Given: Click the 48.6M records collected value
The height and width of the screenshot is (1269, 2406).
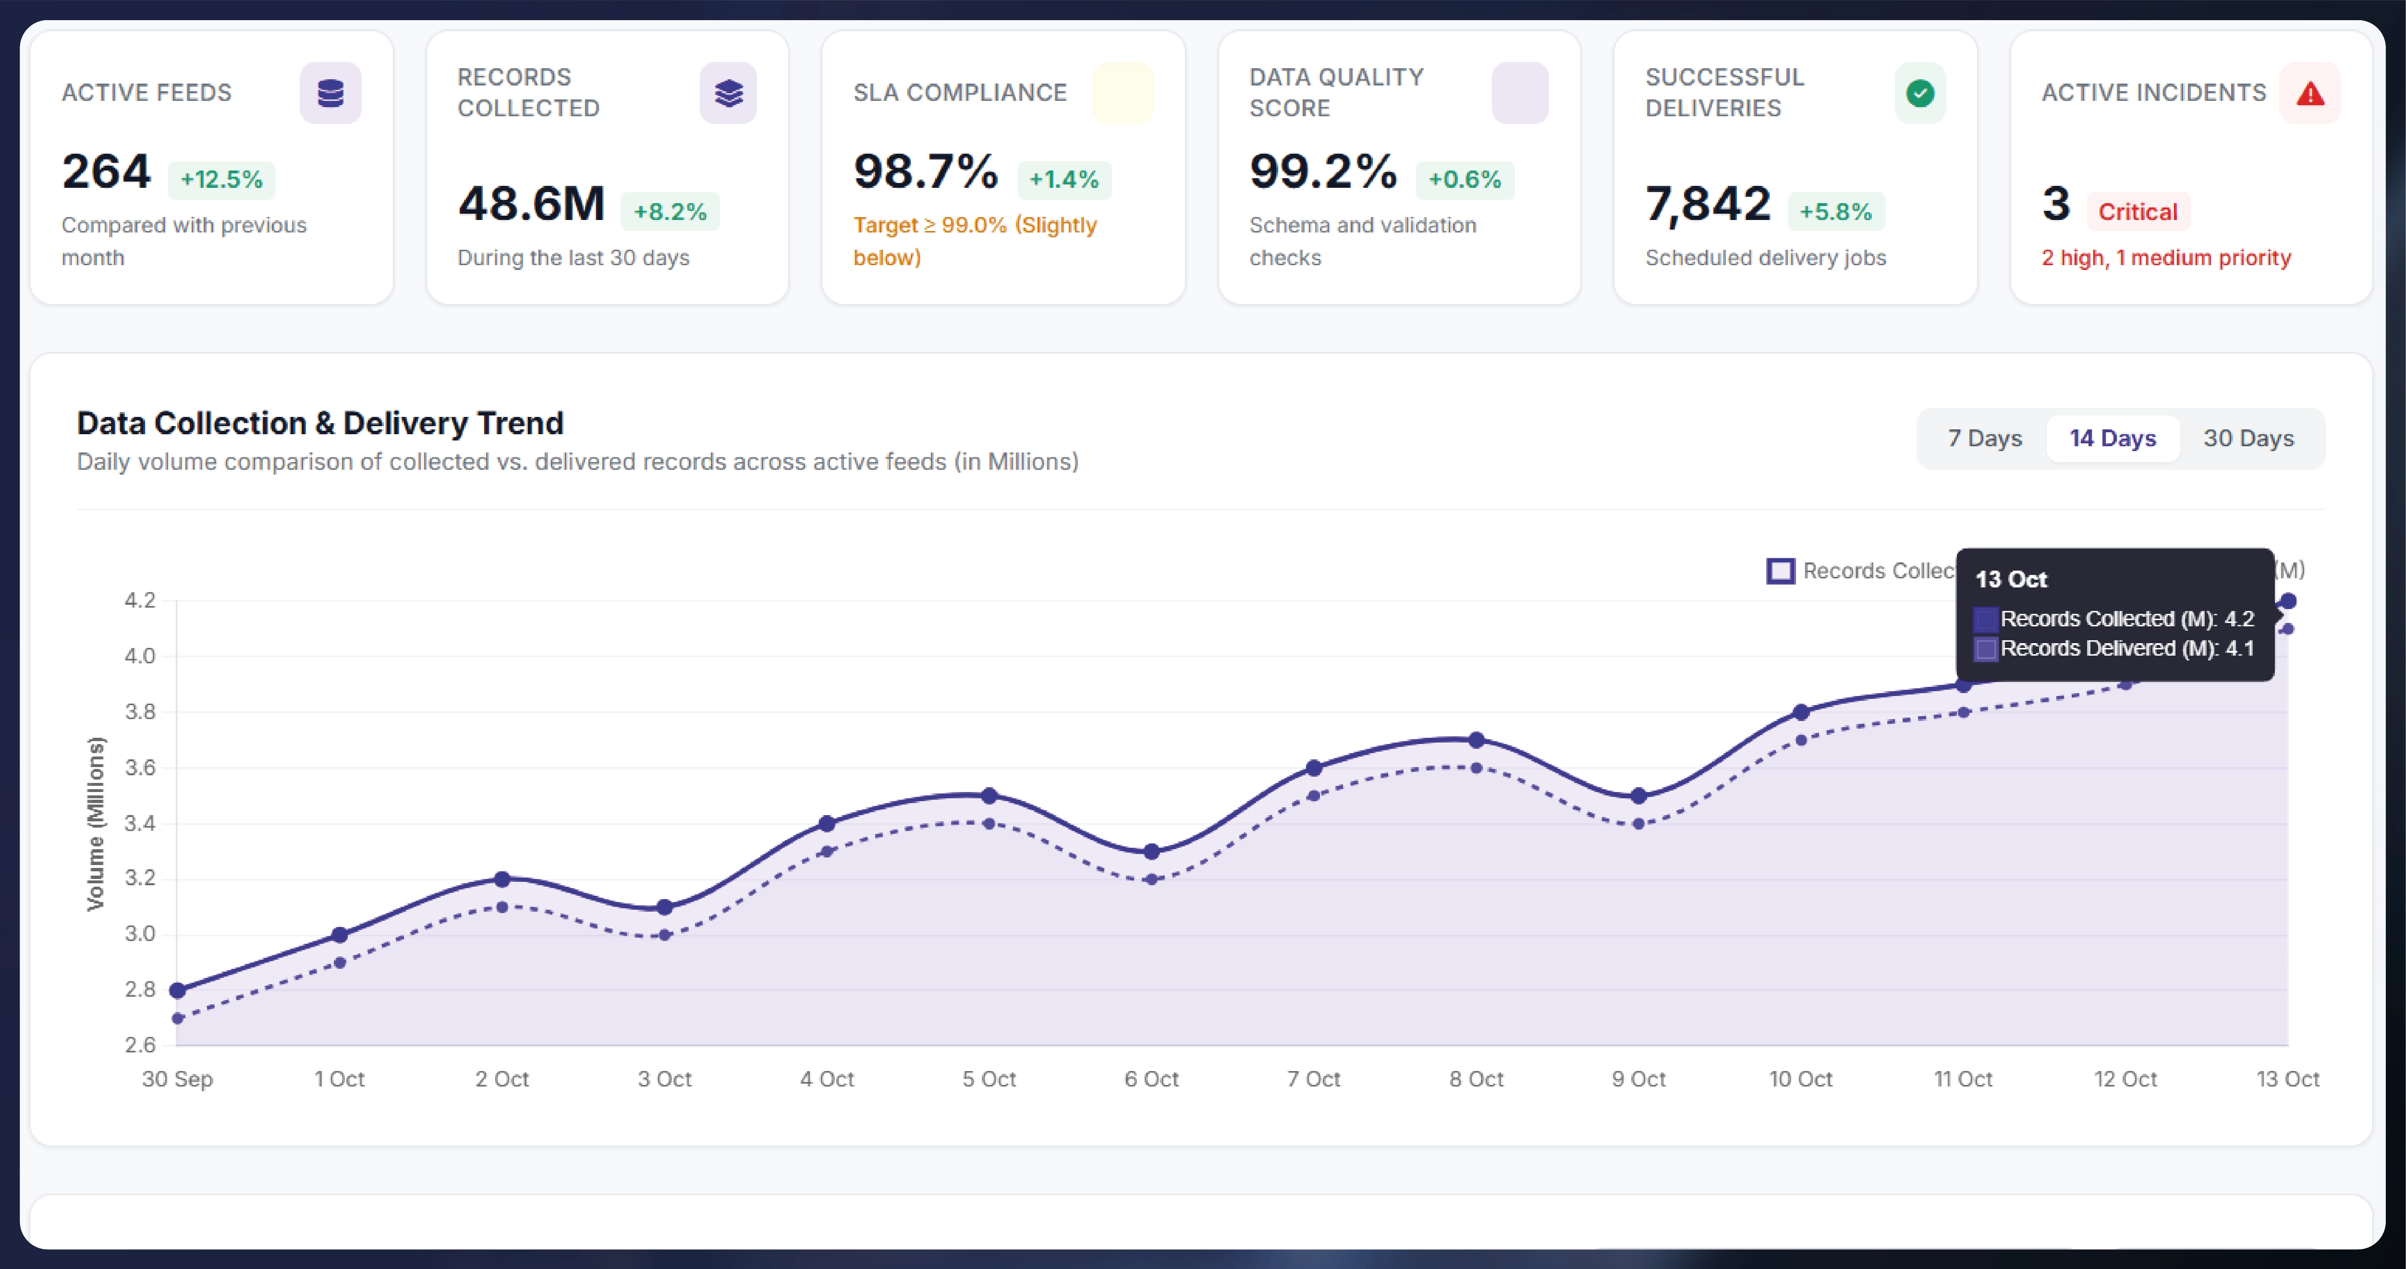Looking at the screenshot, I should pos(531,204).
